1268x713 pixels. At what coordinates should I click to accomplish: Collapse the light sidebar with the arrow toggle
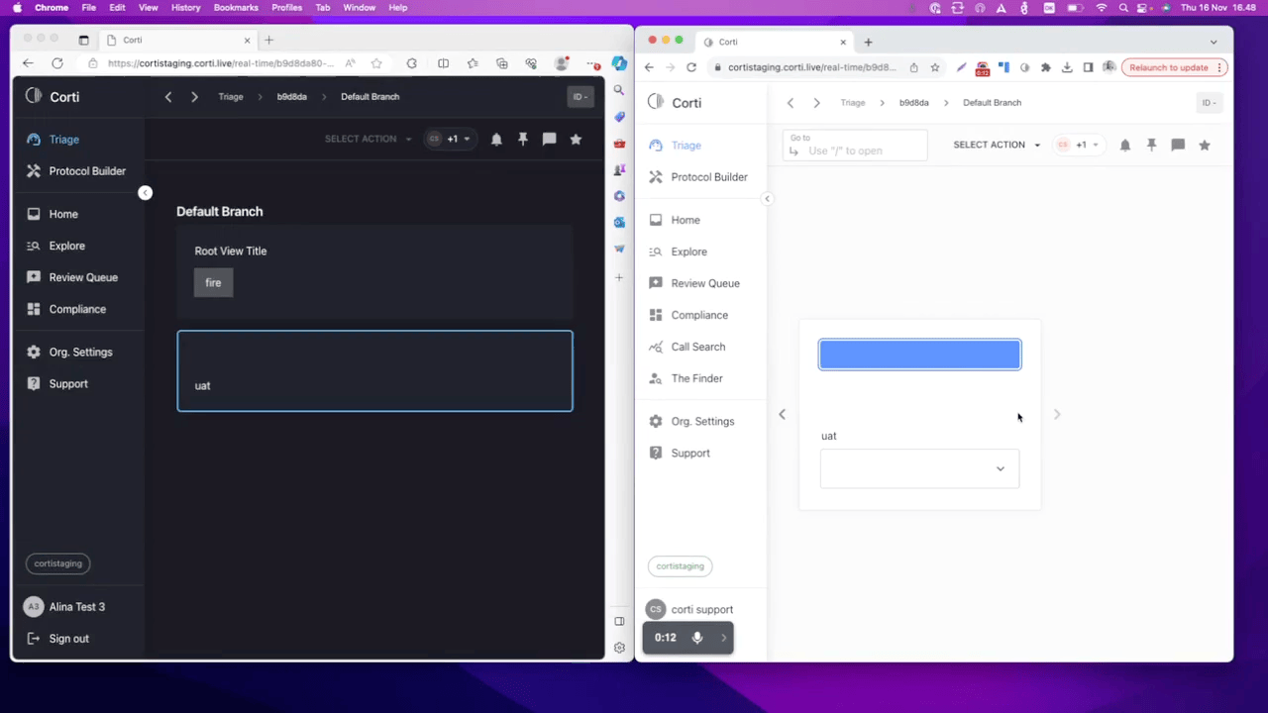tap(767, 199)
